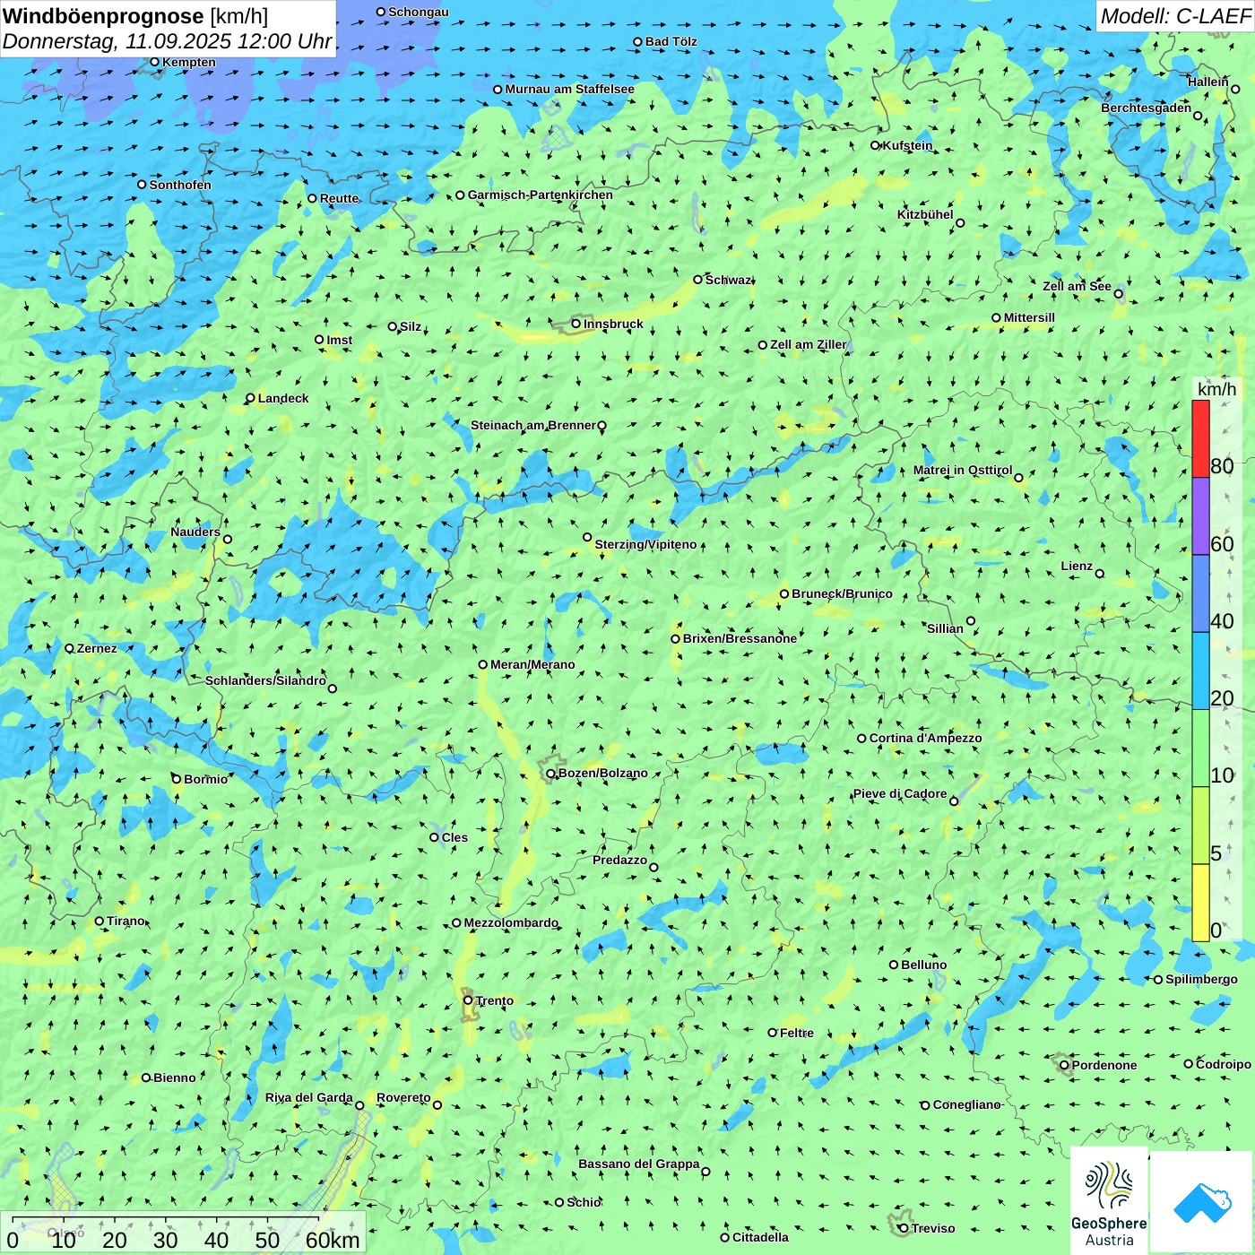The image size is (1255, 1255).
Task: Click the Cittadella label
Action: pos(760,1237)
